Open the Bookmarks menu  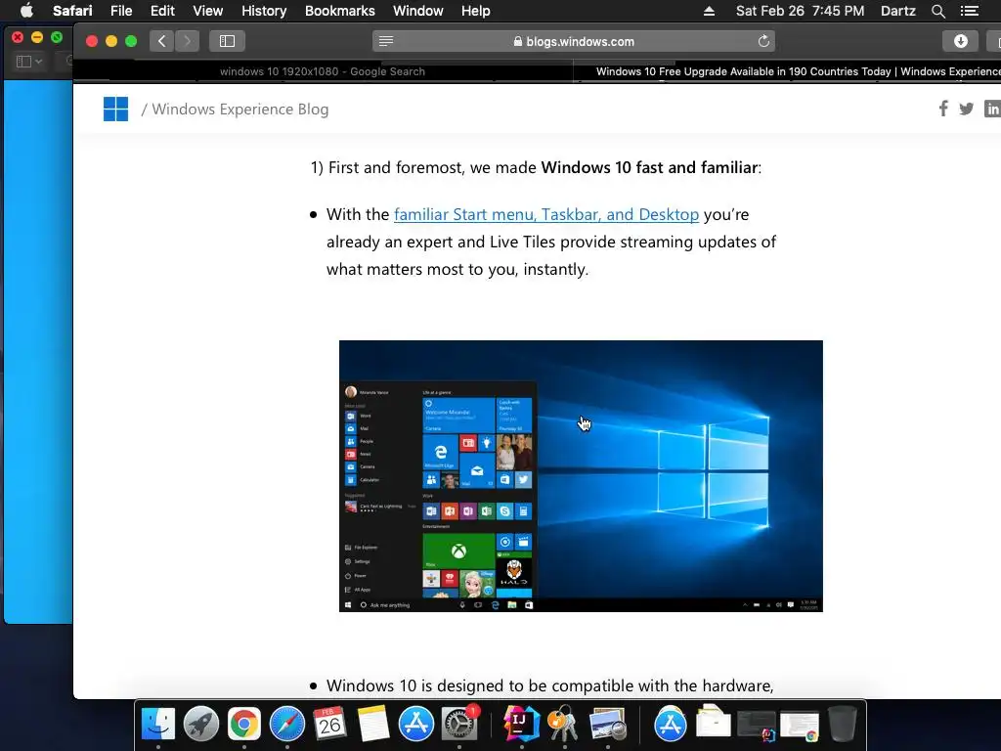(x=339, y=11)
